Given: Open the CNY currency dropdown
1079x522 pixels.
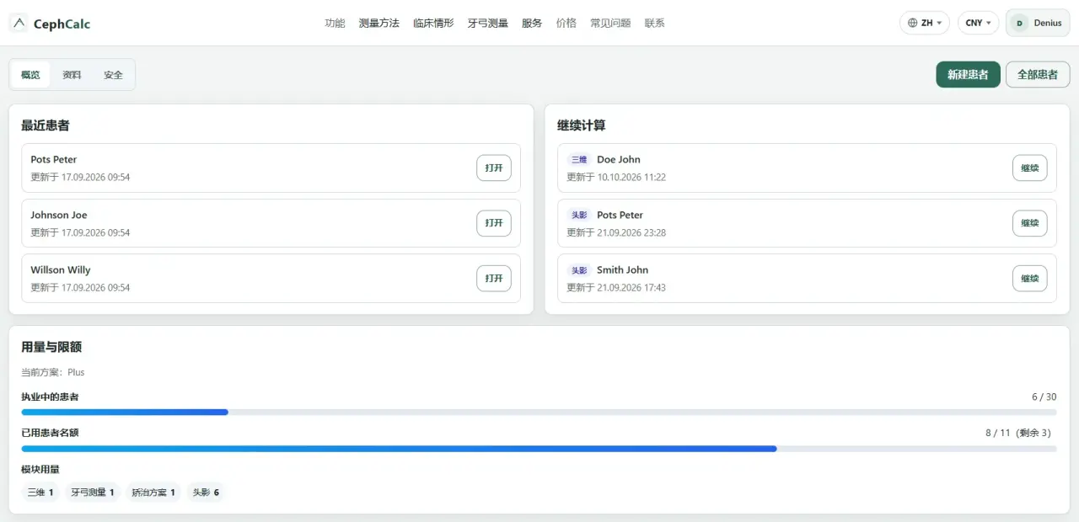Looking at the screenshot, I should click(x=979, y=23).
